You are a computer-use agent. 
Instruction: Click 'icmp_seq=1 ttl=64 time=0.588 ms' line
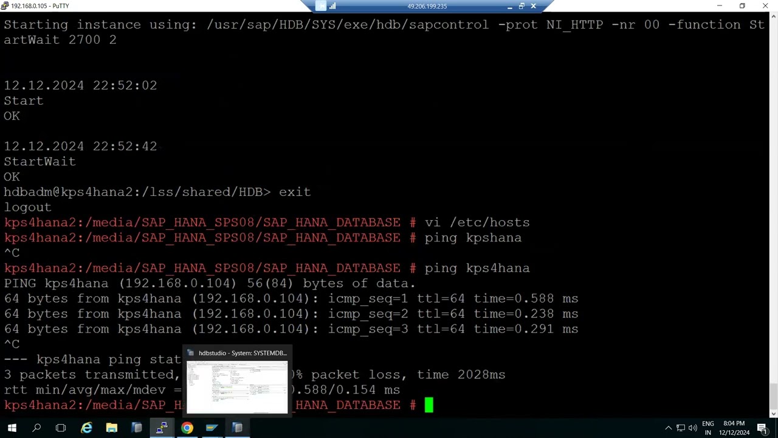291,299
